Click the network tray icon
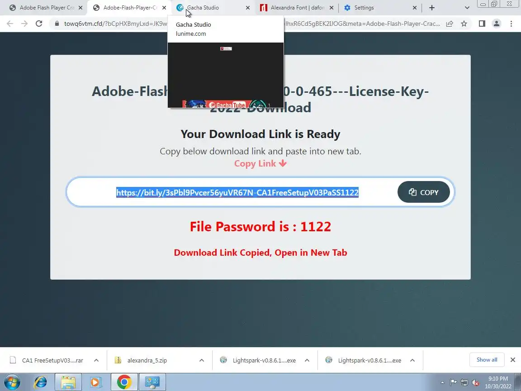The image size is (521, 391). 464,382
